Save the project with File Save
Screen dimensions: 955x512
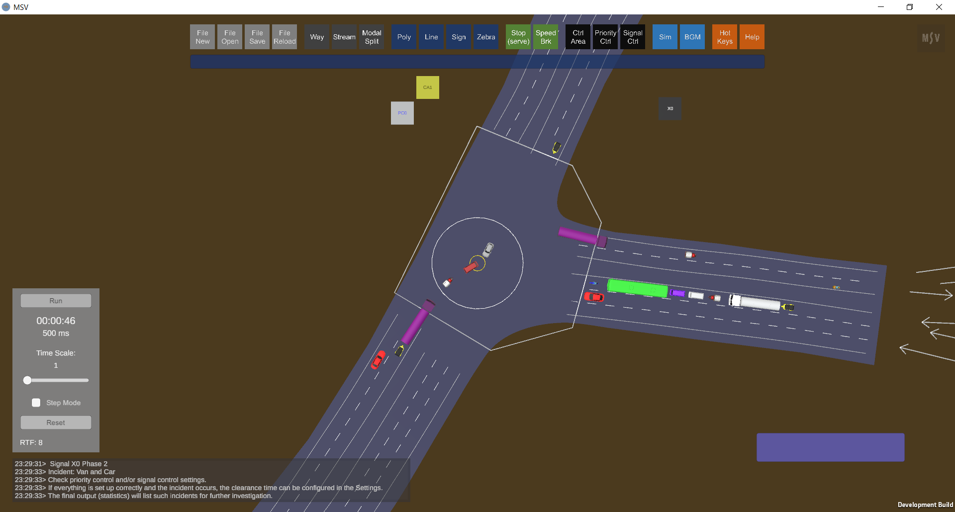[257, 37]
